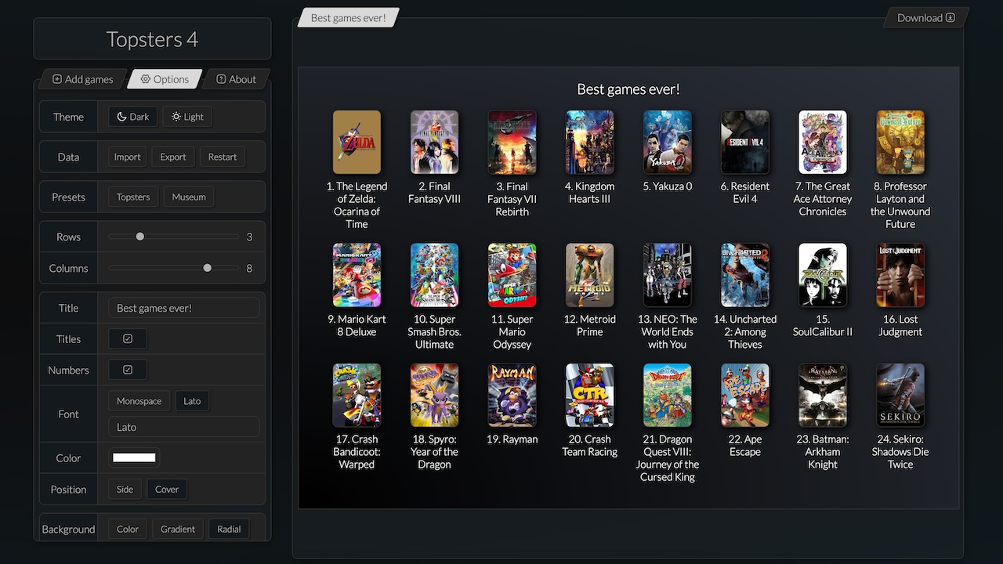Click the Metroid Prime cover
This screenshot has width=1003, height=564.
[589, 275]
